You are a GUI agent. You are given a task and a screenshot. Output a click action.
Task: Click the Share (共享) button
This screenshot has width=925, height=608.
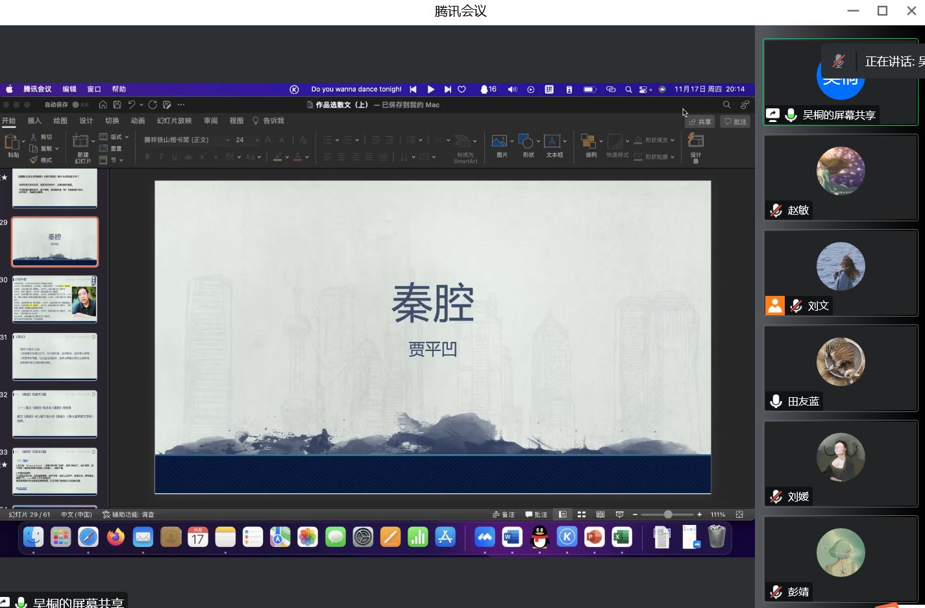point(700,121)
